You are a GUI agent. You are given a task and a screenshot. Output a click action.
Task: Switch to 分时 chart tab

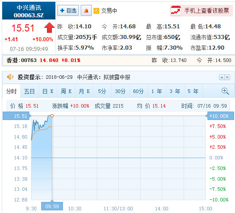[x=12, y=91]
